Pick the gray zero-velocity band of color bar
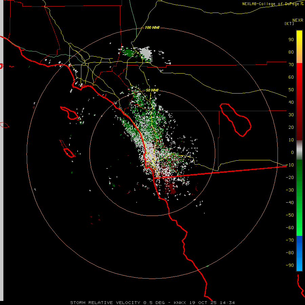305x305 pixels. pos(299,150)
